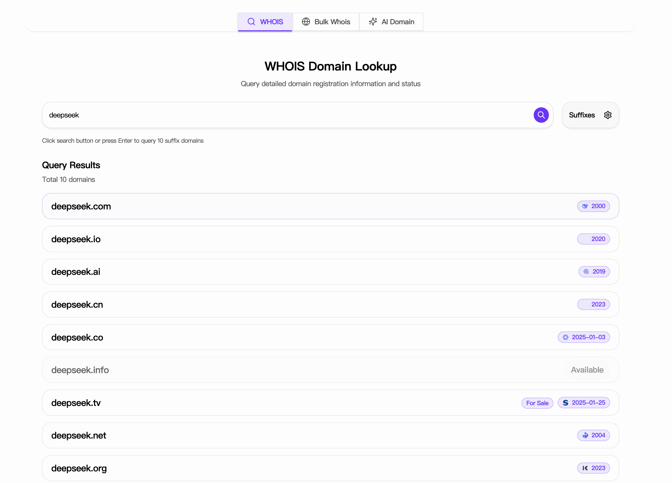672x483 pixels.
Task: Open the deepseek.net result row
Action: click(x=330, y=435)
